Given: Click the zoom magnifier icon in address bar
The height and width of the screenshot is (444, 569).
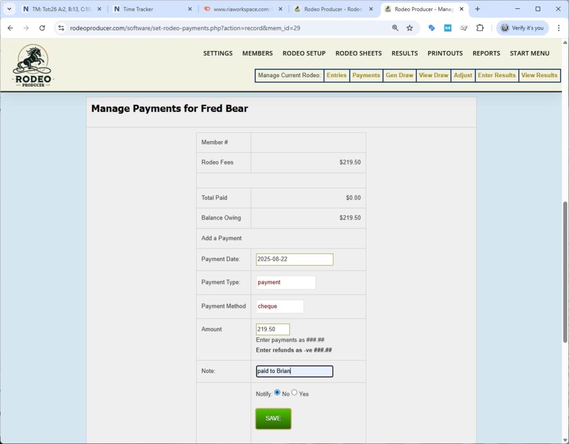Looking at the screenshot, I should [395, 27].
